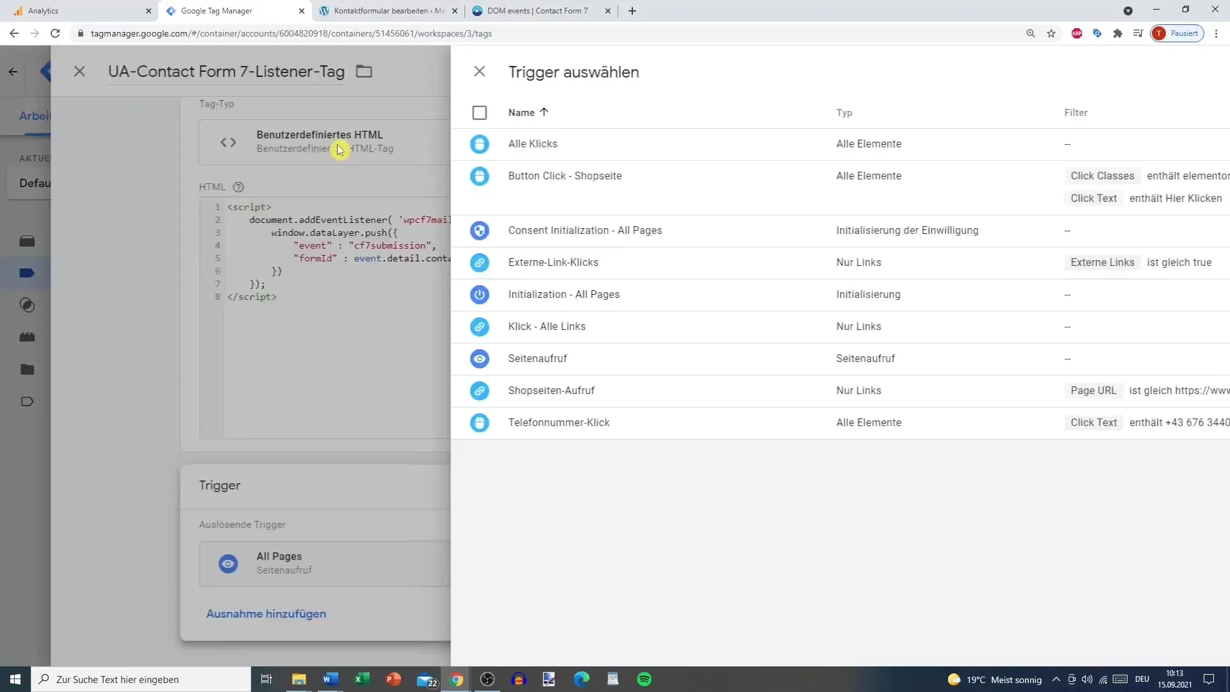This screenshot has height=692, width=1230.
Task: Click Shopseiten-Aufruf trigger icon
Action: tap(479, 391)
